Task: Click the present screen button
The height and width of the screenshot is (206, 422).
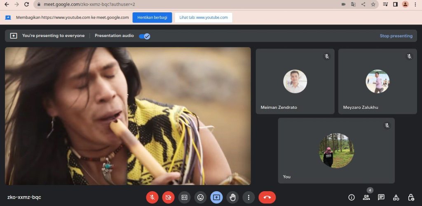Action: (217, 197)
